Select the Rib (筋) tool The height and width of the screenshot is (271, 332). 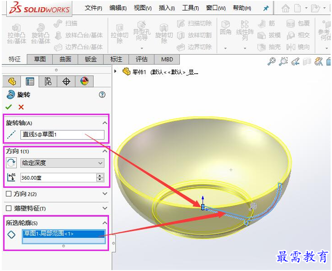click(266, 23)
